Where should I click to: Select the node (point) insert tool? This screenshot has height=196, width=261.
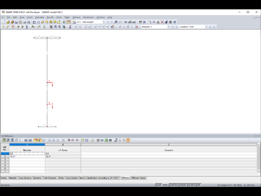4,27
